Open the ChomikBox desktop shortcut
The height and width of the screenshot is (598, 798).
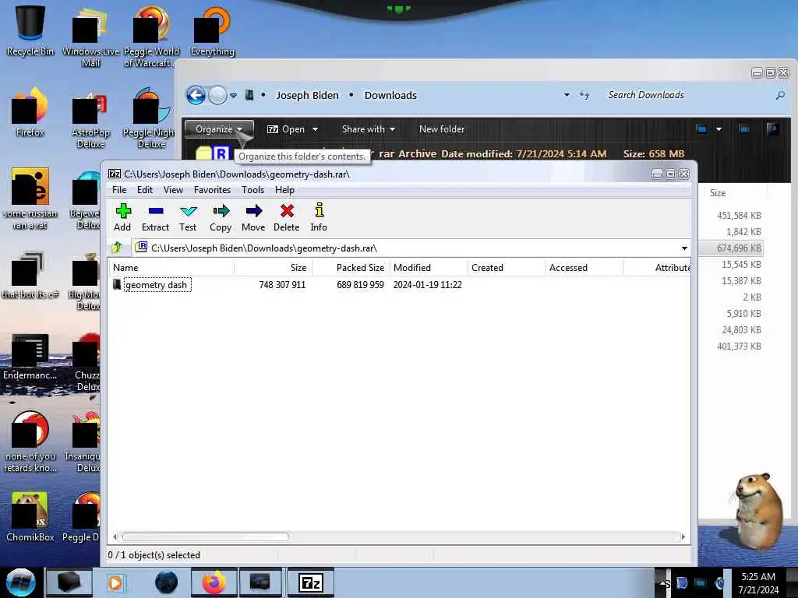pos(30,516)
